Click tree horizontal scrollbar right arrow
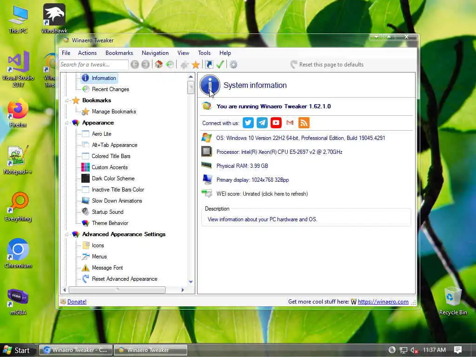The image size is (476, 357). pos(183,290)
